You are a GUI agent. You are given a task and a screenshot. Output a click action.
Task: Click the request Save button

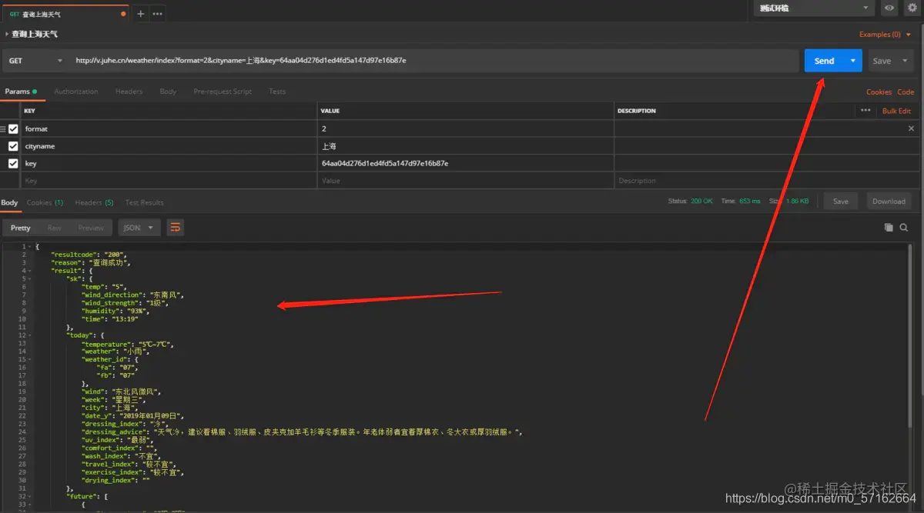882,61
